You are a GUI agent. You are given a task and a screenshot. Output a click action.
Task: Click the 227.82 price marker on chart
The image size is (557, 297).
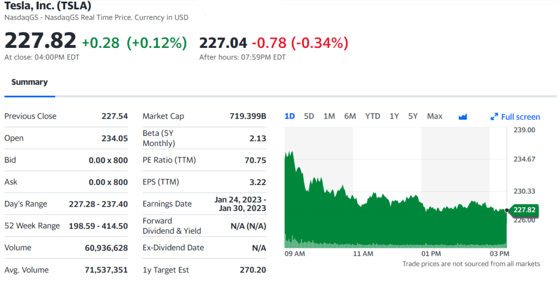click(524, 210)
